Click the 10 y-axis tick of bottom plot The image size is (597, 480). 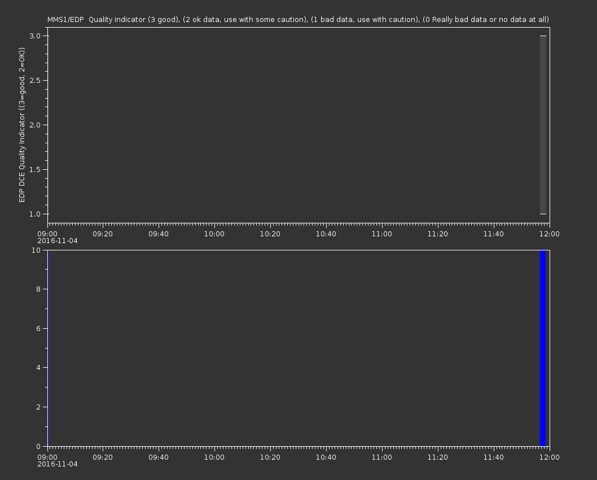(36, 250)
